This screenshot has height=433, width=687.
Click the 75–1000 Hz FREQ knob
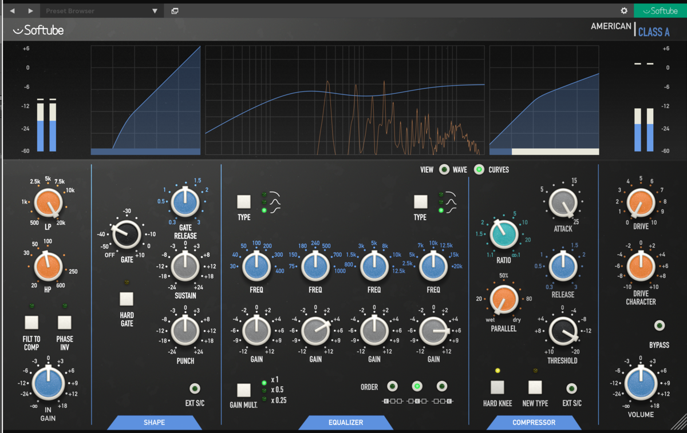[315, 267]
